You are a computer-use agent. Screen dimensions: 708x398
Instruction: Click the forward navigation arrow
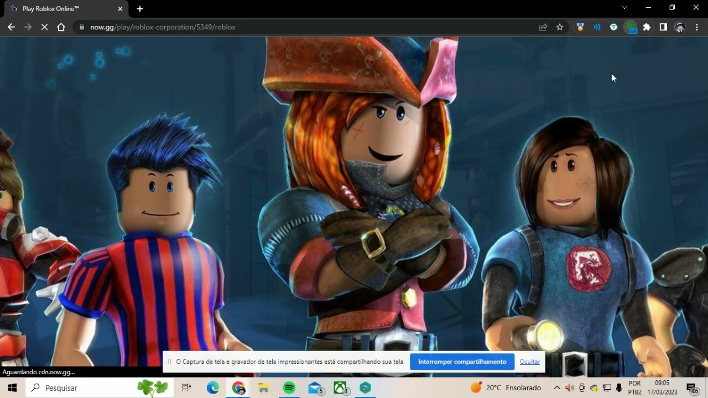tap(28, 27)
